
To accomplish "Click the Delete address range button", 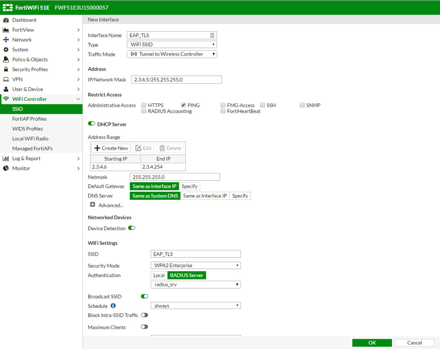I will 170,148.
